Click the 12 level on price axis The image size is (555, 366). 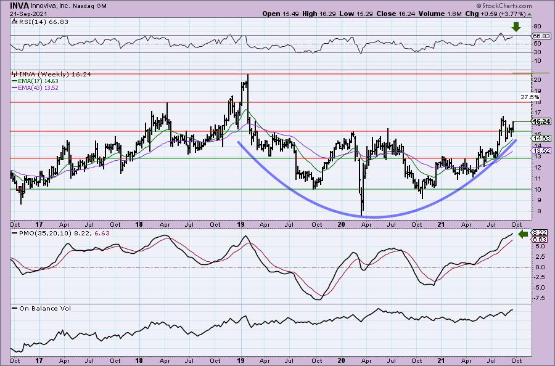point(537,167)
